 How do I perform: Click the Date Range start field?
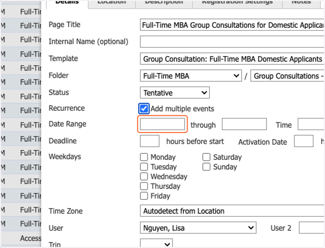162,124
